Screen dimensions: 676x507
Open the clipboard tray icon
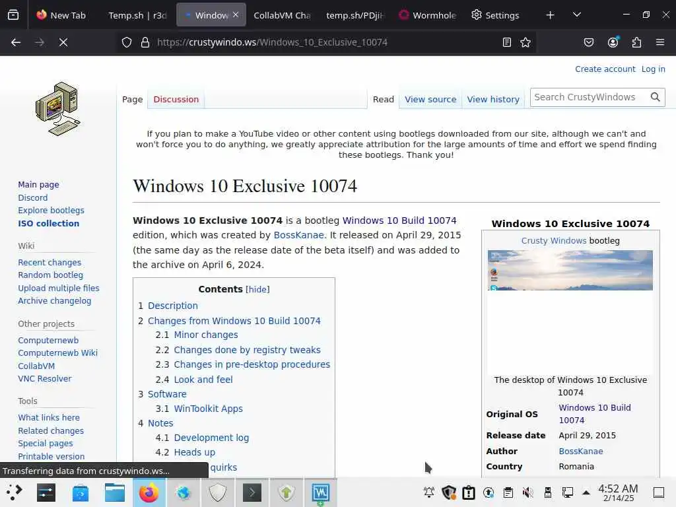(x=508, y=492)
